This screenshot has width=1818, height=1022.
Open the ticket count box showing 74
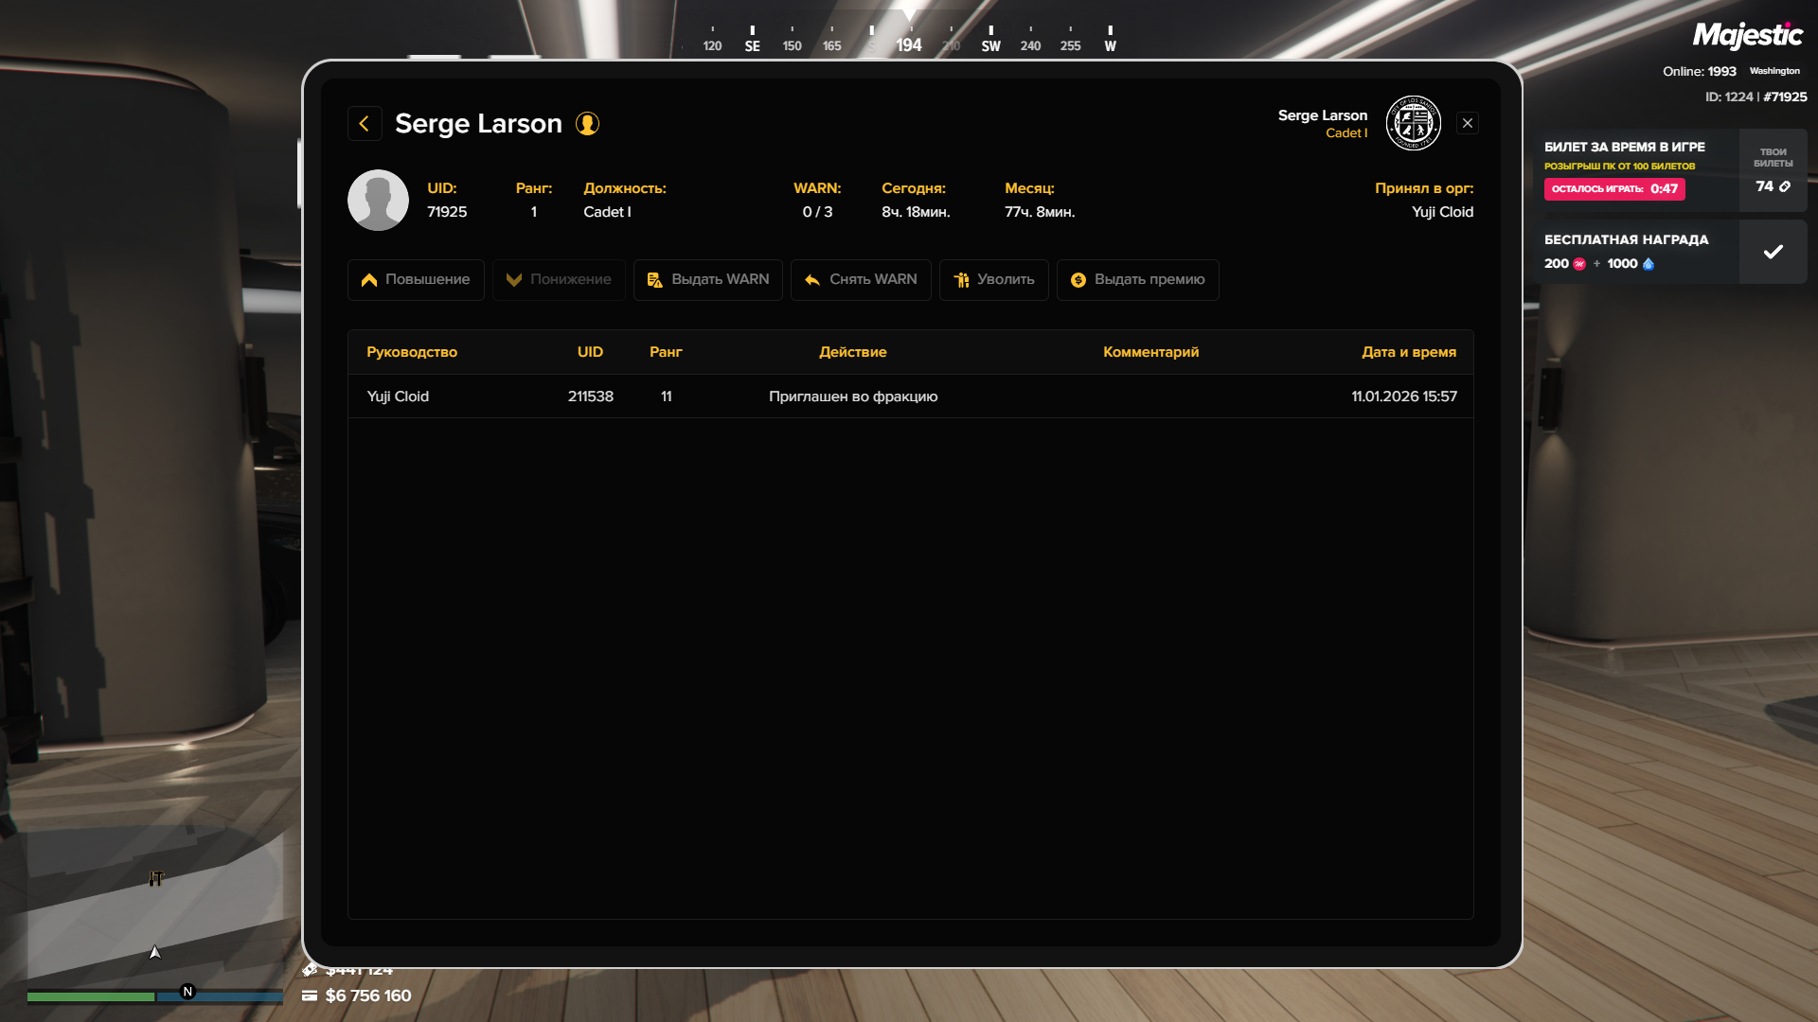[1773, 170]
